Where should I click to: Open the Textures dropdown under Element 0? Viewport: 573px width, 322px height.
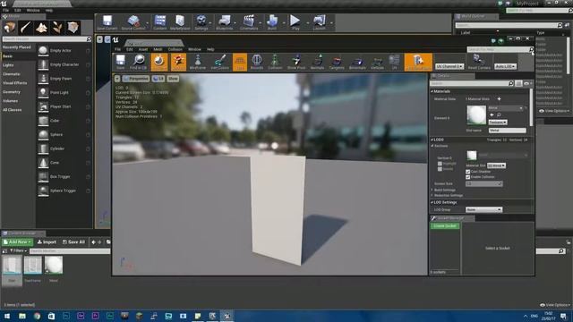(498, 123)
